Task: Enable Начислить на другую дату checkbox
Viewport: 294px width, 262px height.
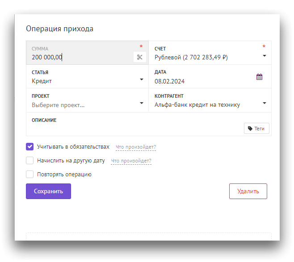Action: click(30, 161)
